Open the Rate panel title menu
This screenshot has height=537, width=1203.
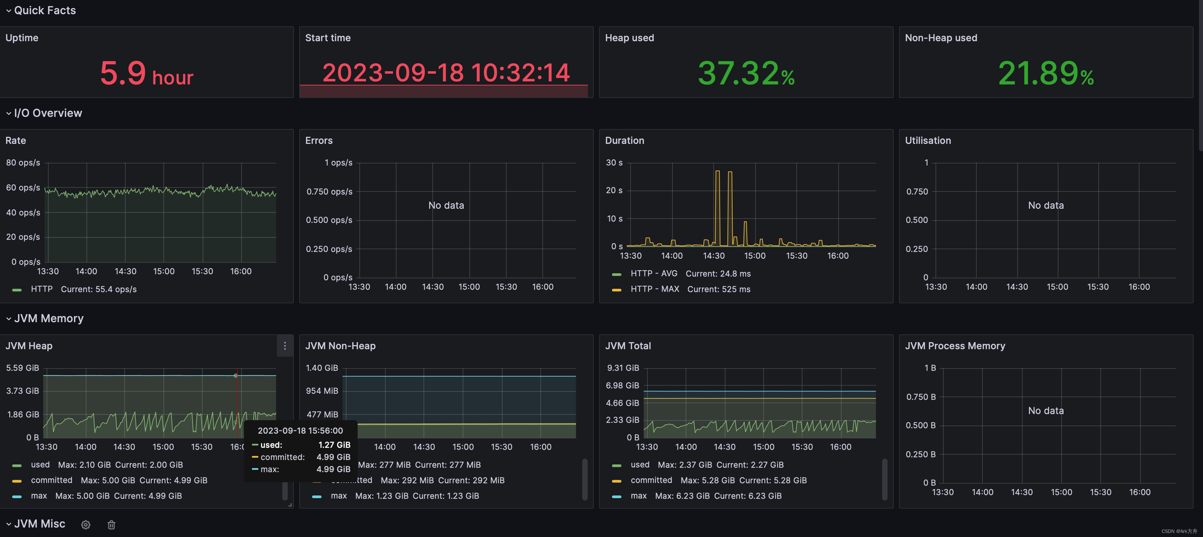click(16, 140)
